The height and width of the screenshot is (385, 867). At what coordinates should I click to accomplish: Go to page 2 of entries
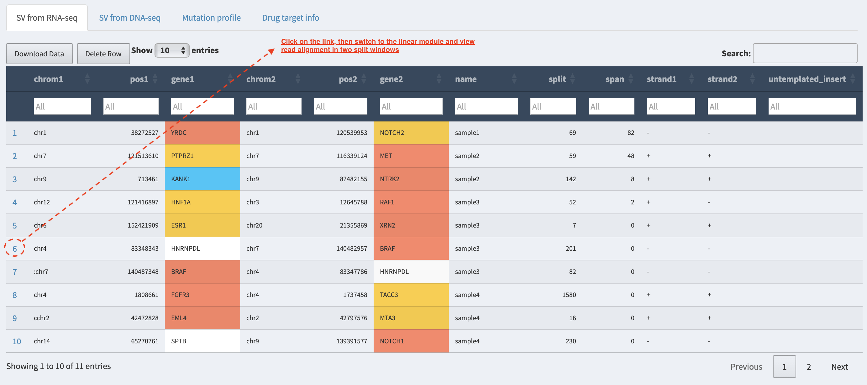[x=808, y=367]
